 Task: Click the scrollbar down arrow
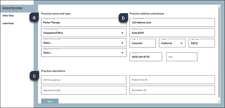[219, 102]
